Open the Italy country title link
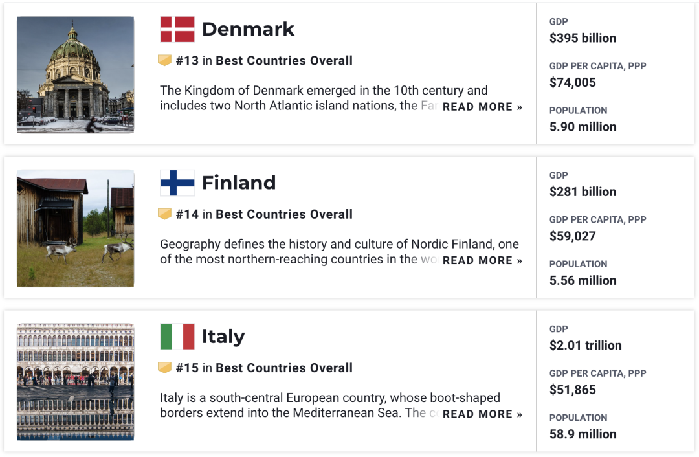Screen dimensions: 699x457 point(223,337)
